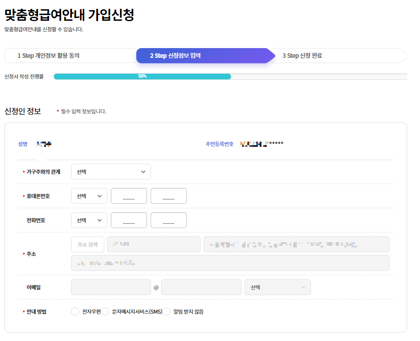420x341 pixels.
Task: Click the detailed address input field
Action: pos(230,262)
